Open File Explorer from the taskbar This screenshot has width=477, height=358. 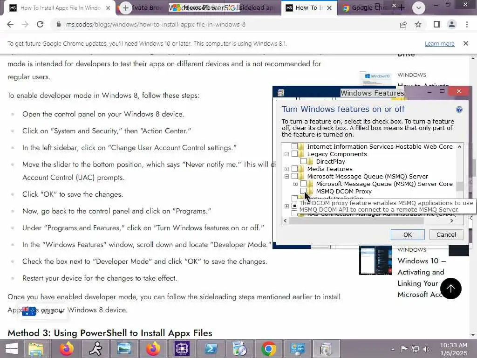pos(36,349)
